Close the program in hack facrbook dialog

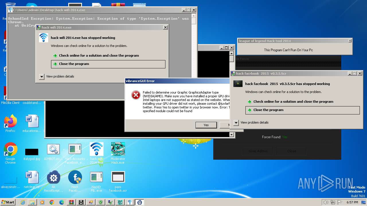click(302, 110)
